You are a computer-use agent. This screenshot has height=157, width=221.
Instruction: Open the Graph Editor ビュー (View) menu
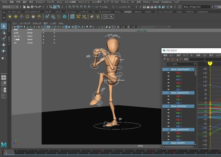pyautogui.click(x=172, y=55)
